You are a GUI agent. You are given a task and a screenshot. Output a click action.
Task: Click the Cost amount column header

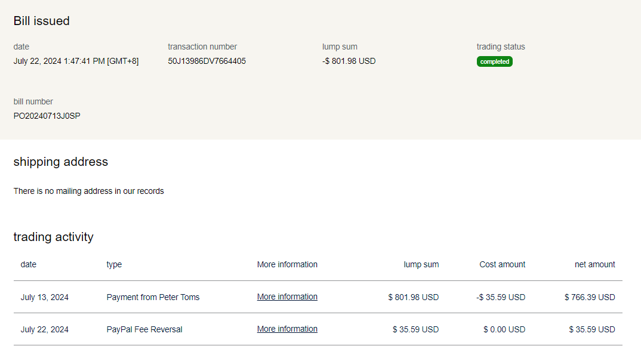pos(502,264)
